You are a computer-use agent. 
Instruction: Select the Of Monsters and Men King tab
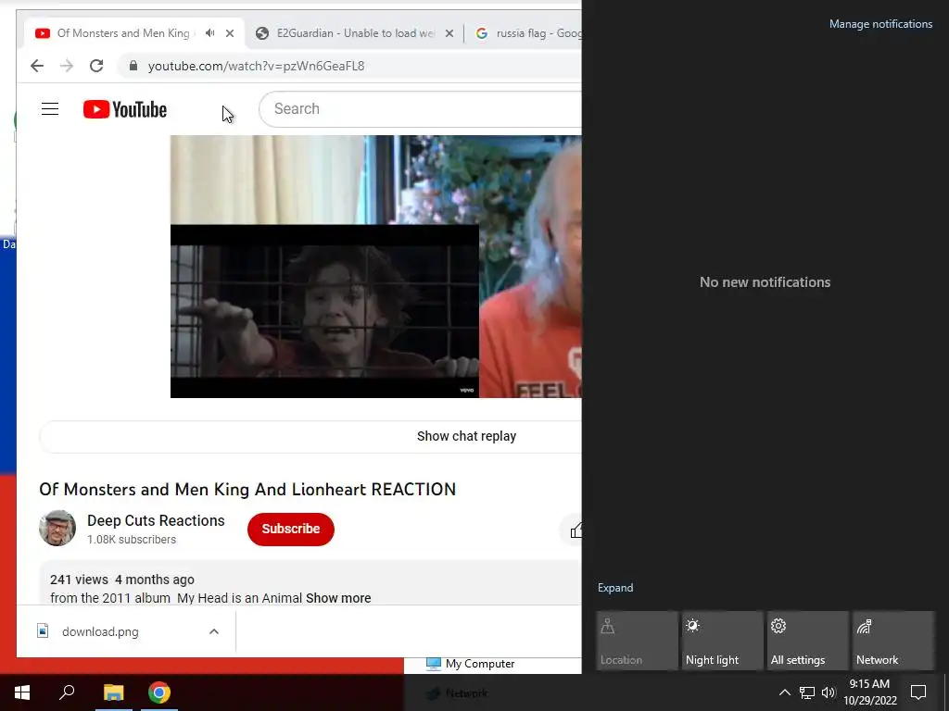[123, 33]
